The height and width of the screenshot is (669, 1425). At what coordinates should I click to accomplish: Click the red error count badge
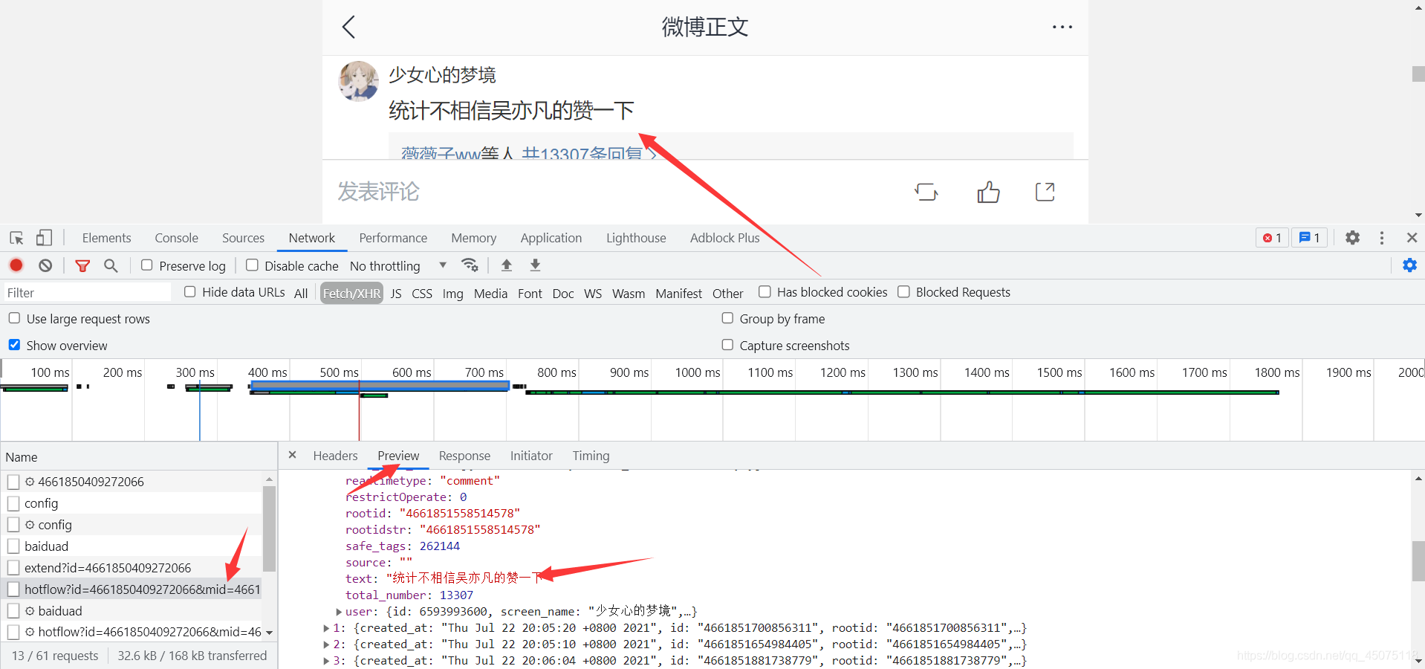click(1272, 238)
